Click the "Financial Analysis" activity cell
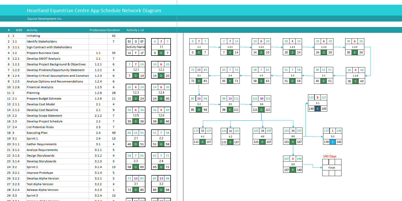 [x=40, y=87]
